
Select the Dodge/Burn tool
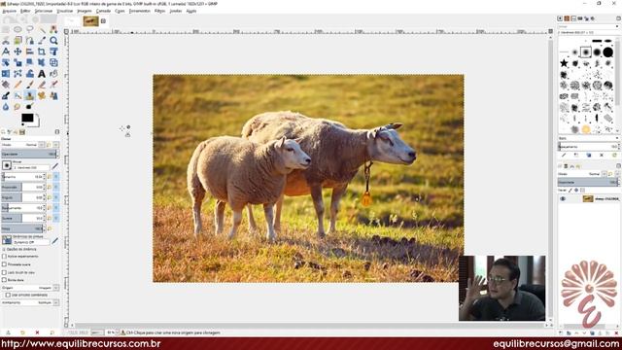click(x=29, y=106)
